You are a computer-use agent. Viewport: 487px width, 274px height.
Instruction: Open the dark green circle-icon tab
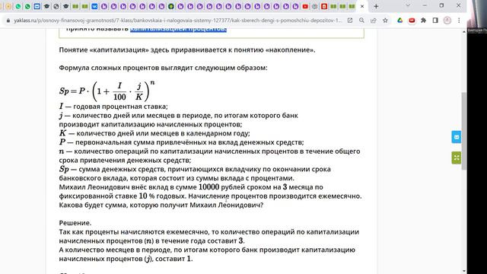coord(171,6)
